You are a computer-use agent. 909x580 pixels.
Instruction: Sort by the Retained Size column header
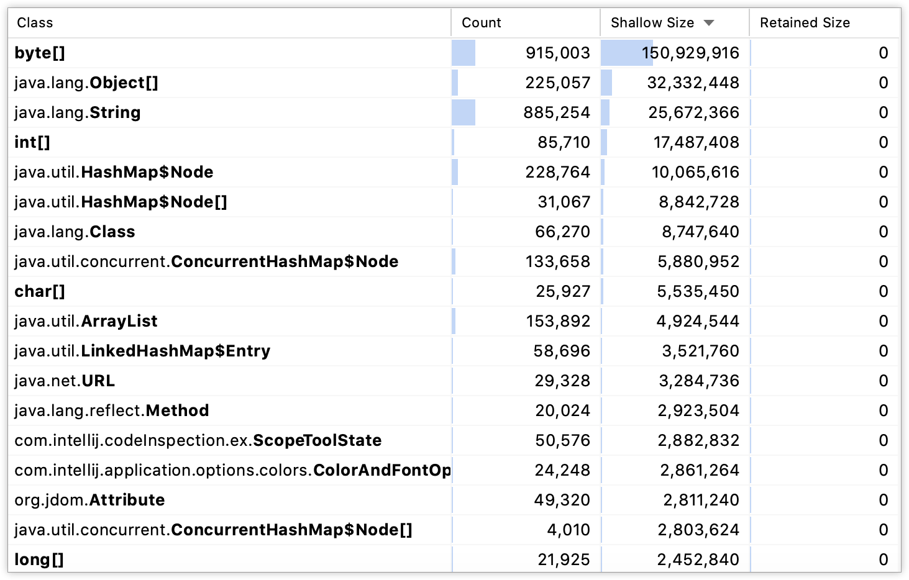[x=805, y=22]
